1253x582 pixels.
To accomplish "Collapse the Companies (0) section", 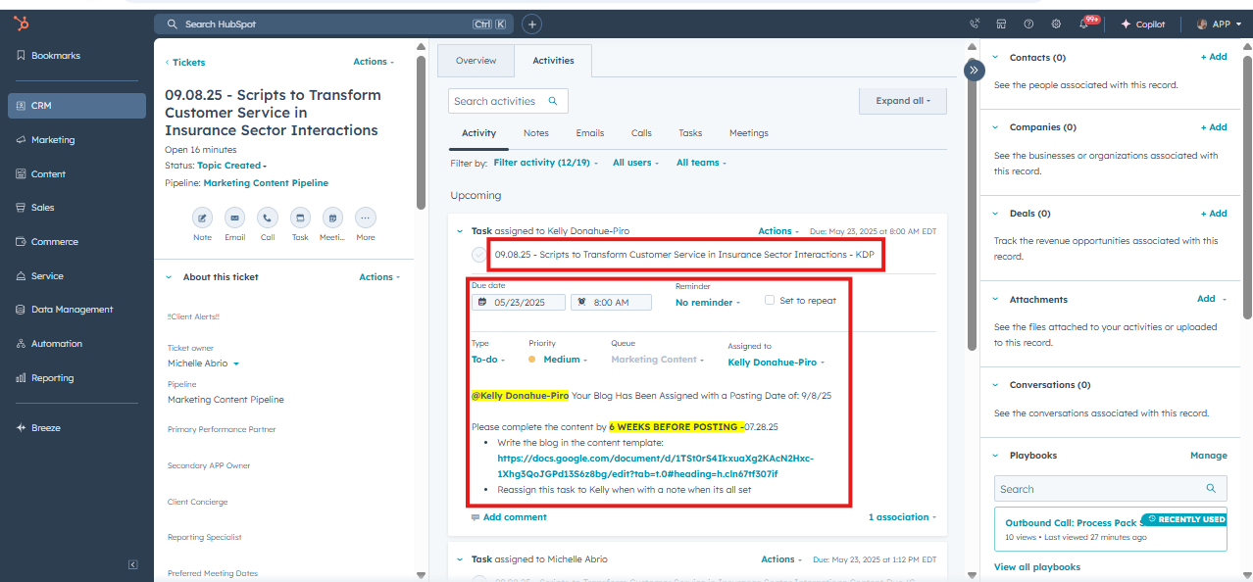I will point(995,127).
